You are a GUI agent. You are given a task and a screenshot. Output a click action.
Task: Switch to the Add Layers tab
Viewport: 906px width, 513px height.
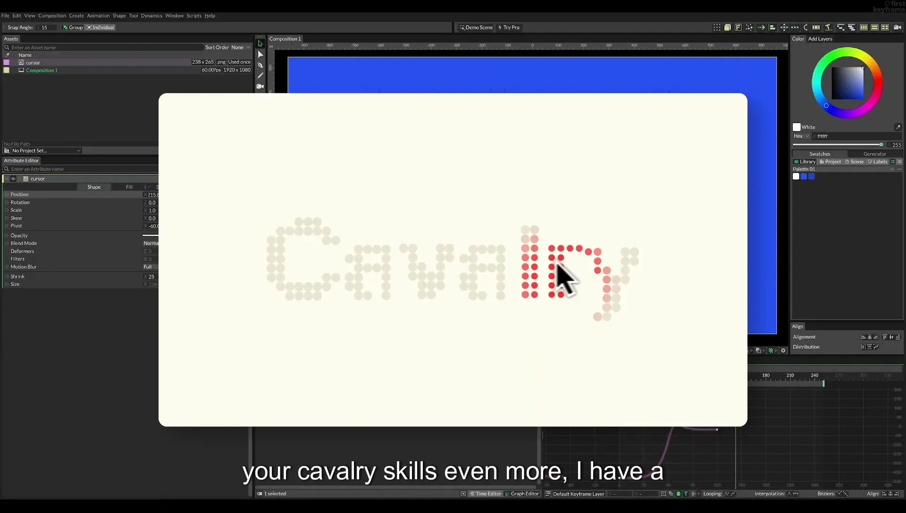[820, 39]
